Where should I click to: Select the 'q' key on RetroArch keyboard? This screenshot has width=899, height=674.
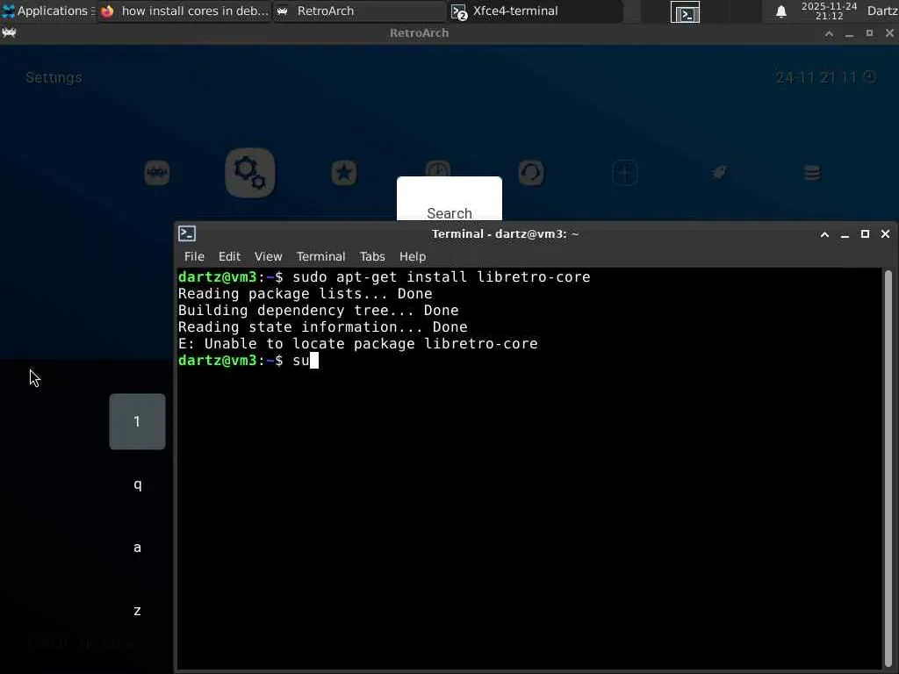point(138,484)
